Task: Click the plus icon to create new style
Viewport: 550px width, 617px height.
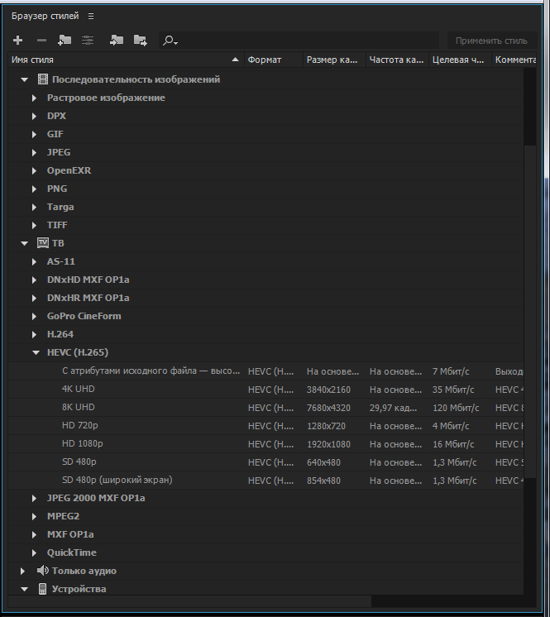Action: click(x=17, y=41)
